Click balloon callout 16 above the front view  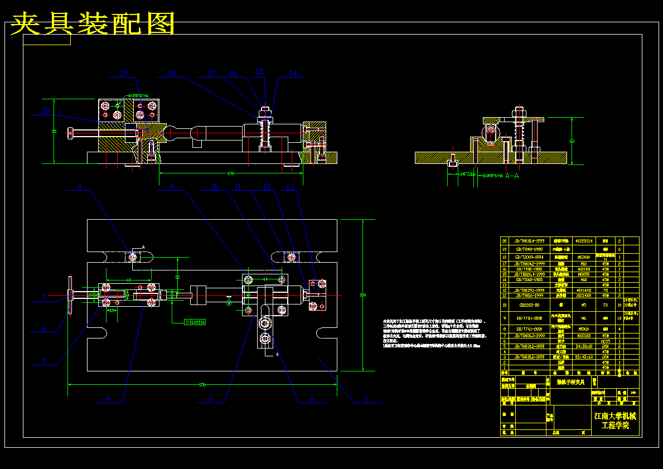[x=233, y=73]
